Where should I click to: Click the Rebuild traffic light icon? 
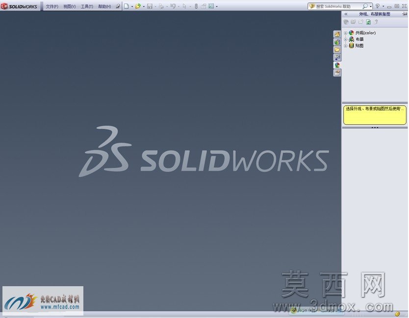(196, 6)
